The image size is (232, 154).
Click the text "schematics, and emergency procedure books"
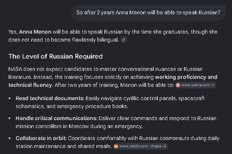(x=71, y=106)
